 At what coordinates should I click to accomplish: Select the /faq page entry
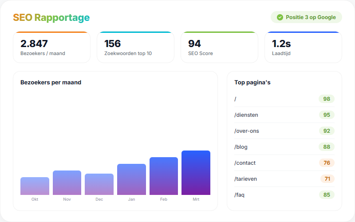point(284,195)
